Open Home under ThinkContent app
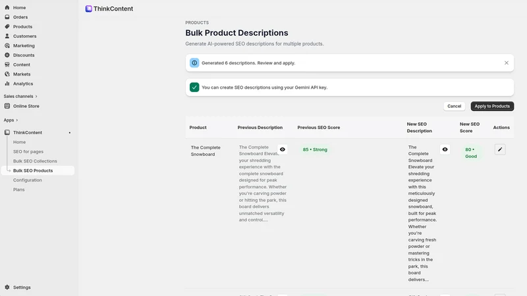 click(x=20, y=142)
